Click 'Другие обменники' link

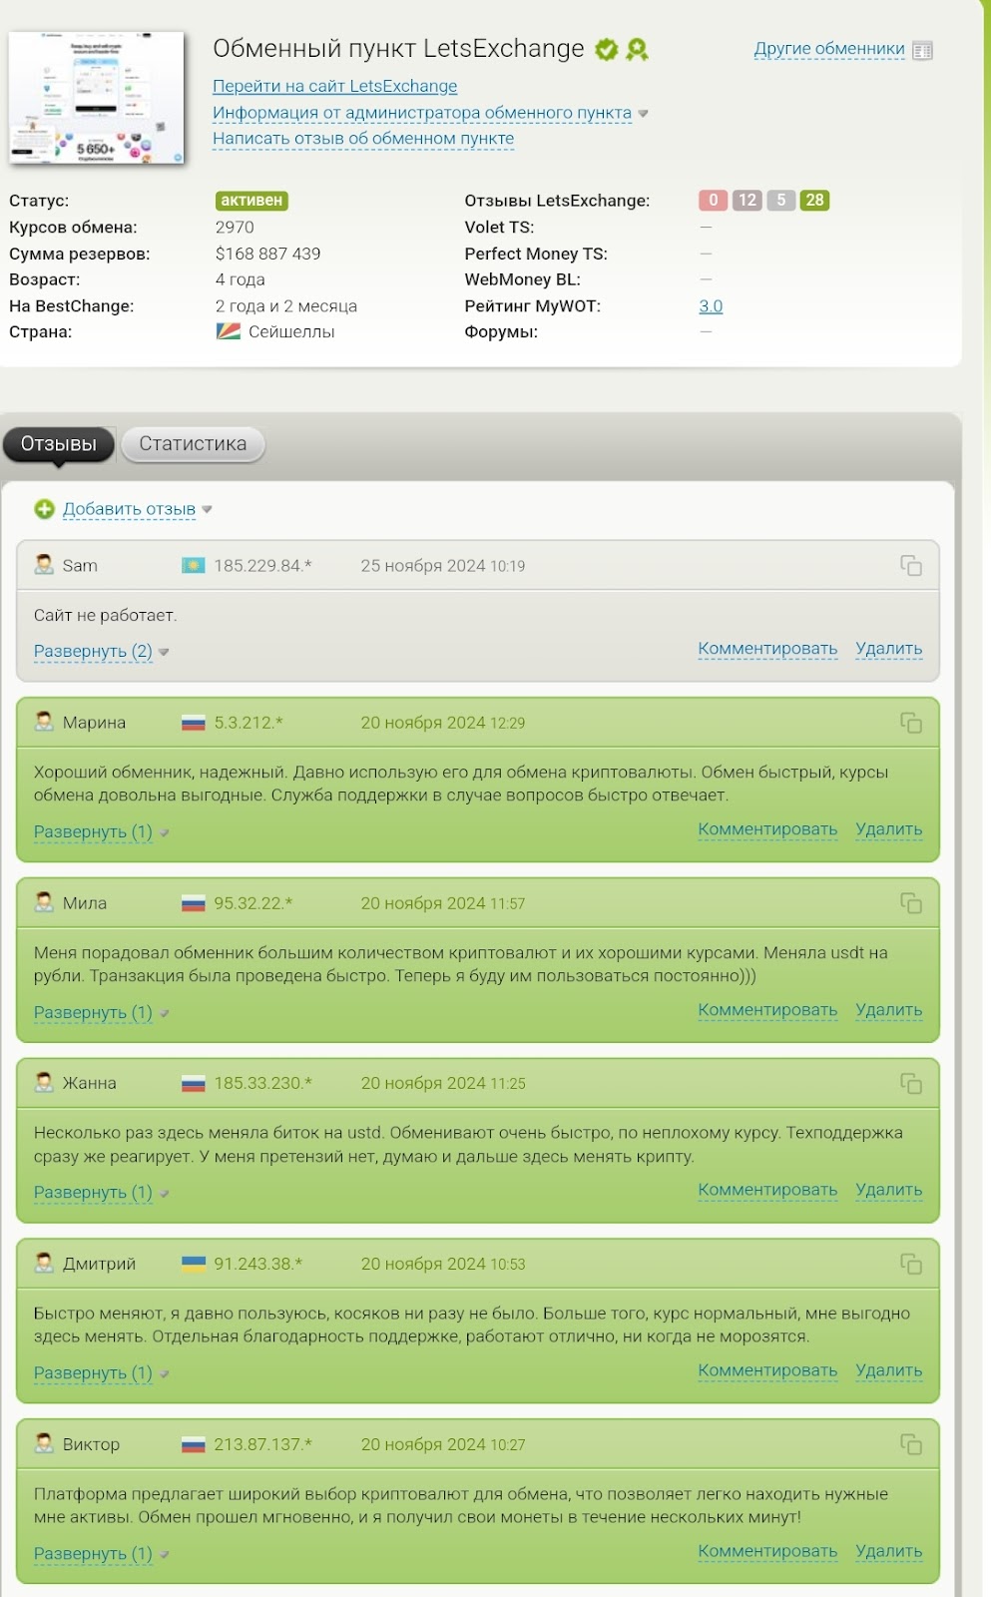[829, 49]
